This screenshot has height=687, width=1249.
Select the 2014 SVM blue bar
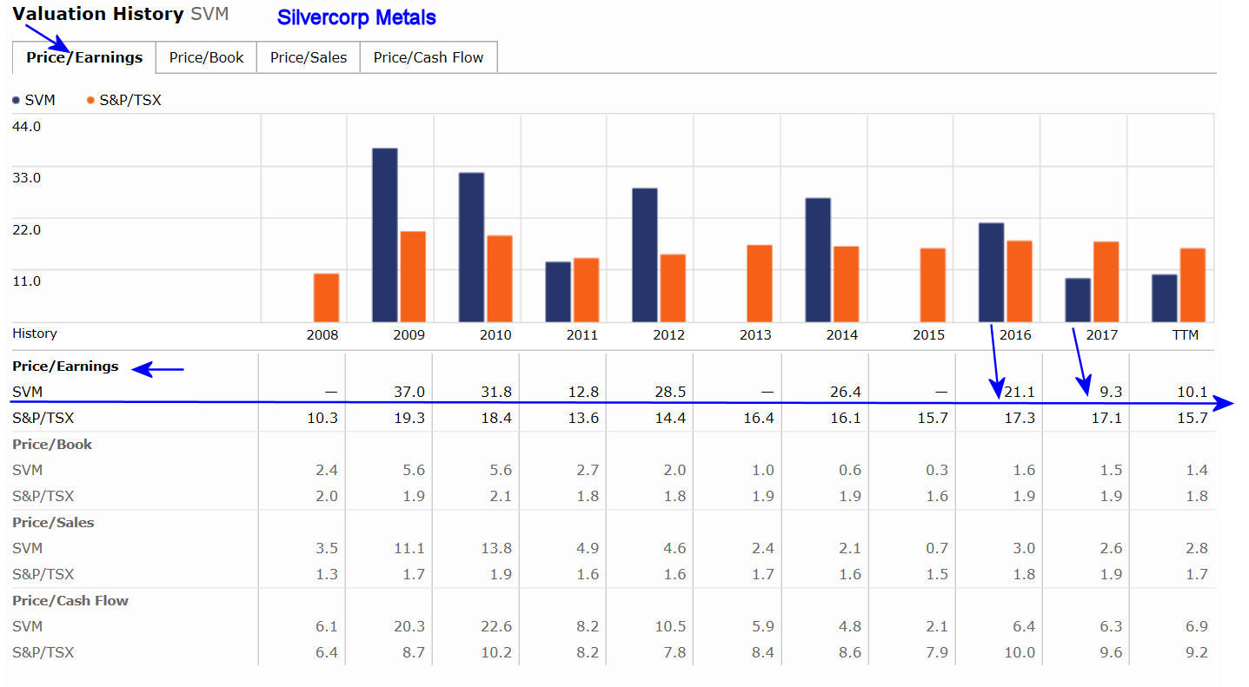click(x=818, y=261)
